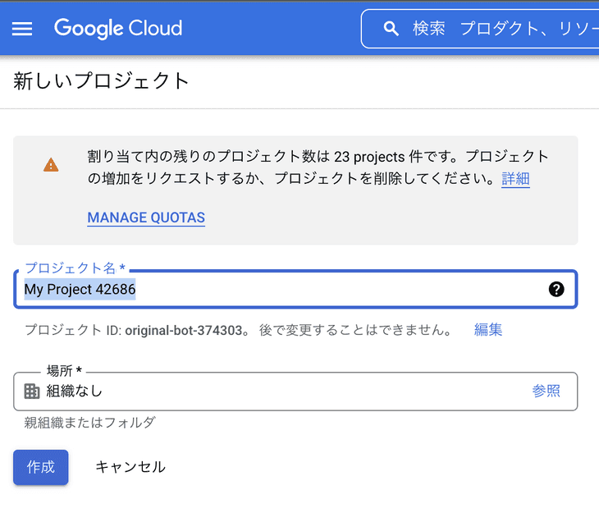This screenshot has width=599, height=522.
Task: Focus the product search field
Action: tap(480, 29)
